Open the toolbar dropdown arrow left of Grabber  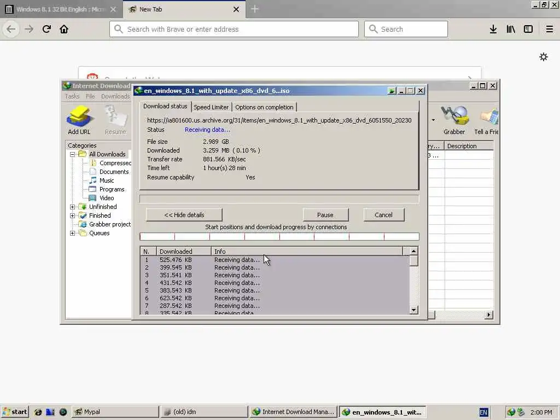433,120
